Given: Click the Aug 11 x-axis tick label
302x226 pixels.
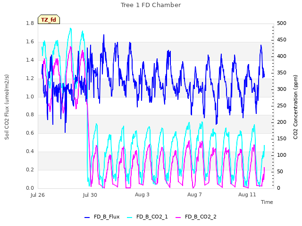Looking at the screenshot, I should coord(247,194).
